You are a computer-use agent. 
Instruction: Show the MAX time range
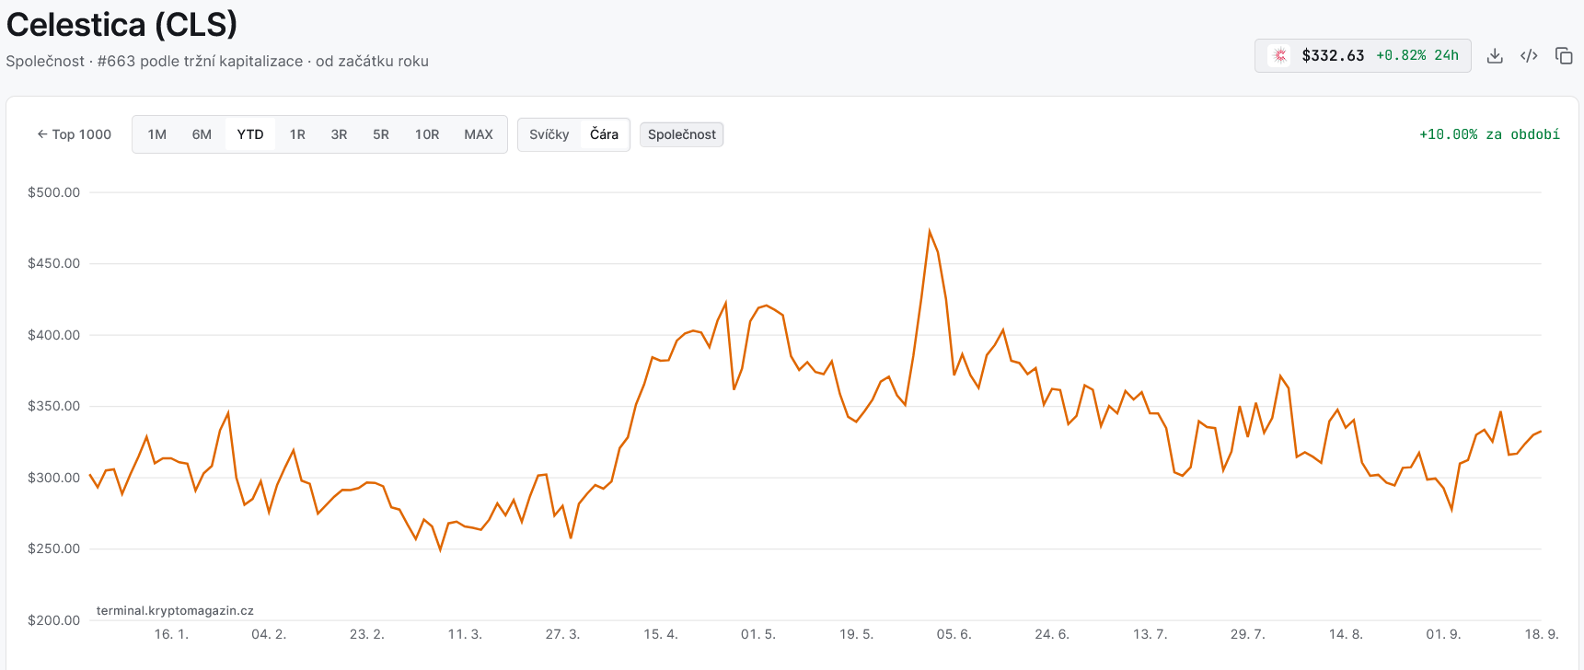pyautogui.click(x=479, y=134)
